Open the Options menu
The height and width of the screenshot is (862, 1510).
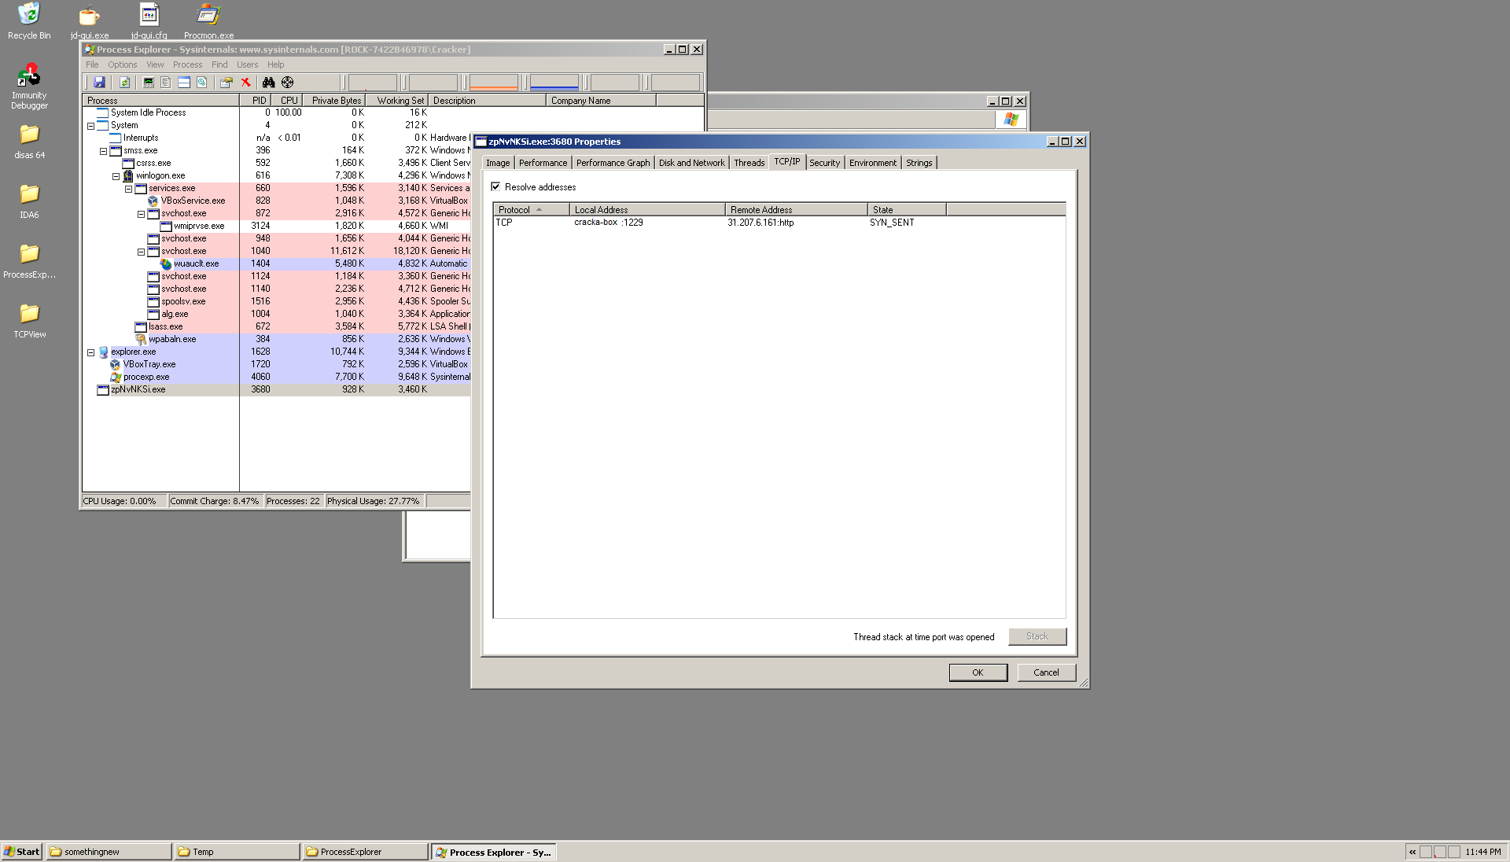point(123,64)
